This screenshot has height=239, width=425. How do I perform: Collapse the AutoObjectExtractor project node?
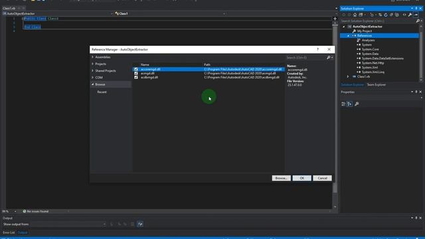[x=344, y=27]
